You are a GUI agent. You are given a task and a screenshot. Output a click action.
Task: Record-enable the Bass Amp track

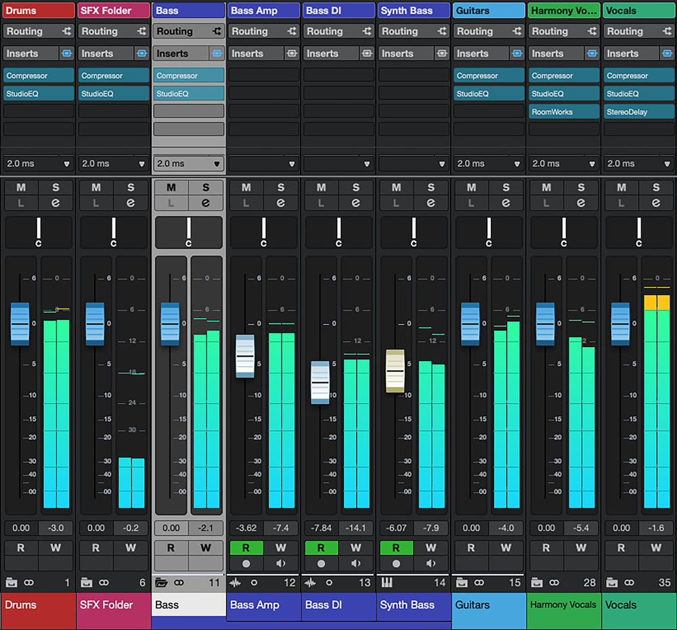pyautogui.click(x=246, y=563)
